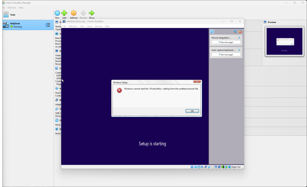Select the Tools entry in the left sidebar
This screenshot has width=307, height=187.
pyautogui.click(x=13, y=15)
